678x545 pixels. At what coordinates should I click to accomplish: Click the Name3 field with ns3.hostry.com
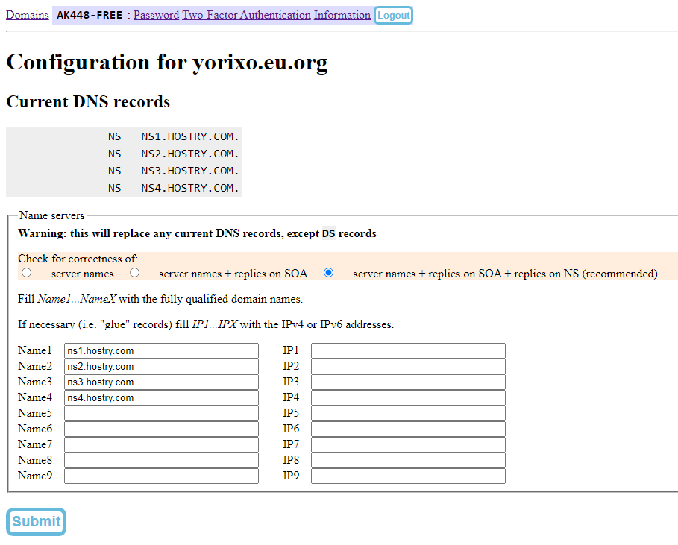pyautogui.click(x=161, y=382)
